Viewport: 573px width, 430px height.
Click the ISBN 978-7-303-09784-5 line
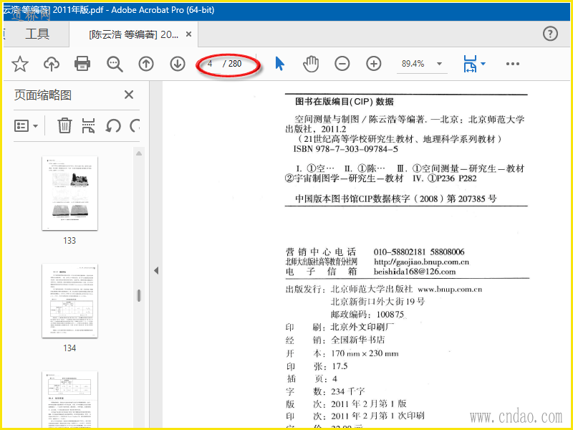(345, 149)
